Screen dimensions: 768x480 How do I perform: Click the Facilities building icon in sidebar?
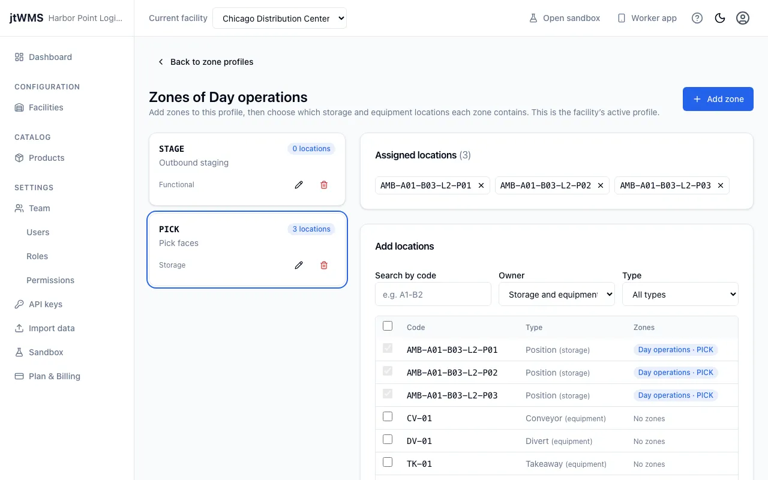pos(19,107)
